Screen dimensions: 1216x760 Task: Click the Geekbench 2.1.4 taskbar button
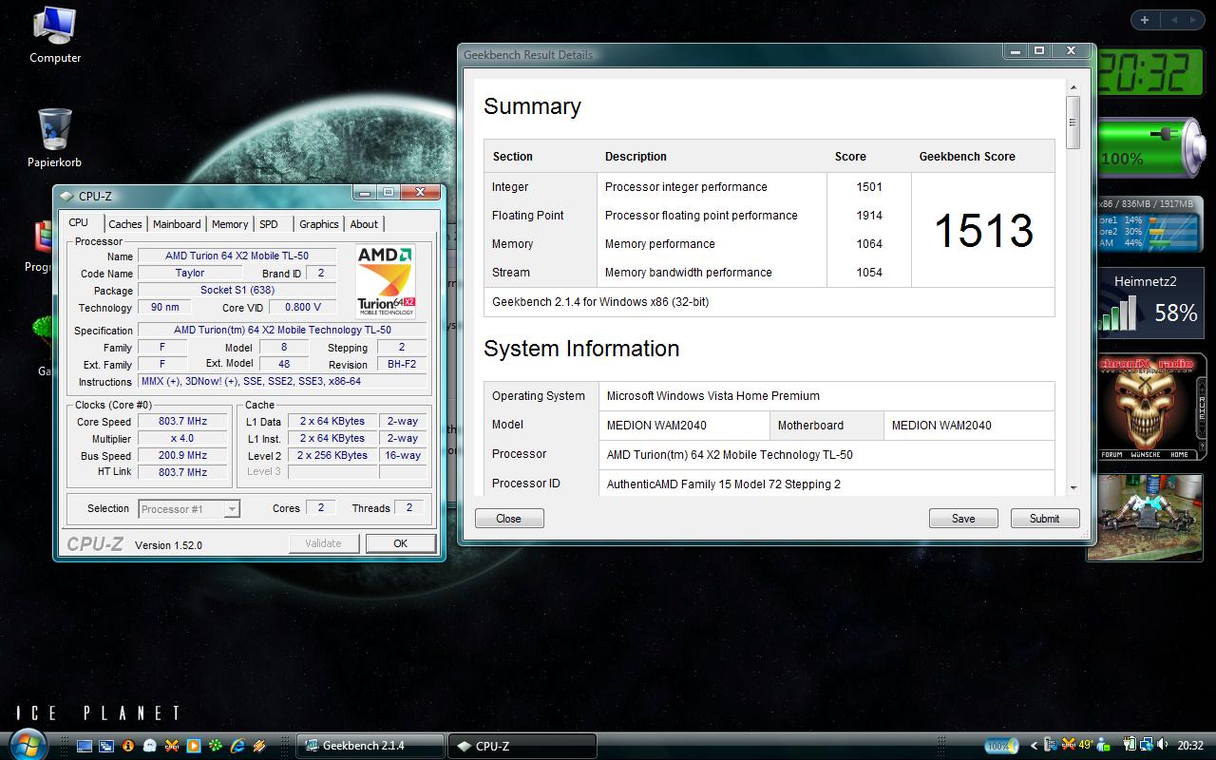pos(370,746)
